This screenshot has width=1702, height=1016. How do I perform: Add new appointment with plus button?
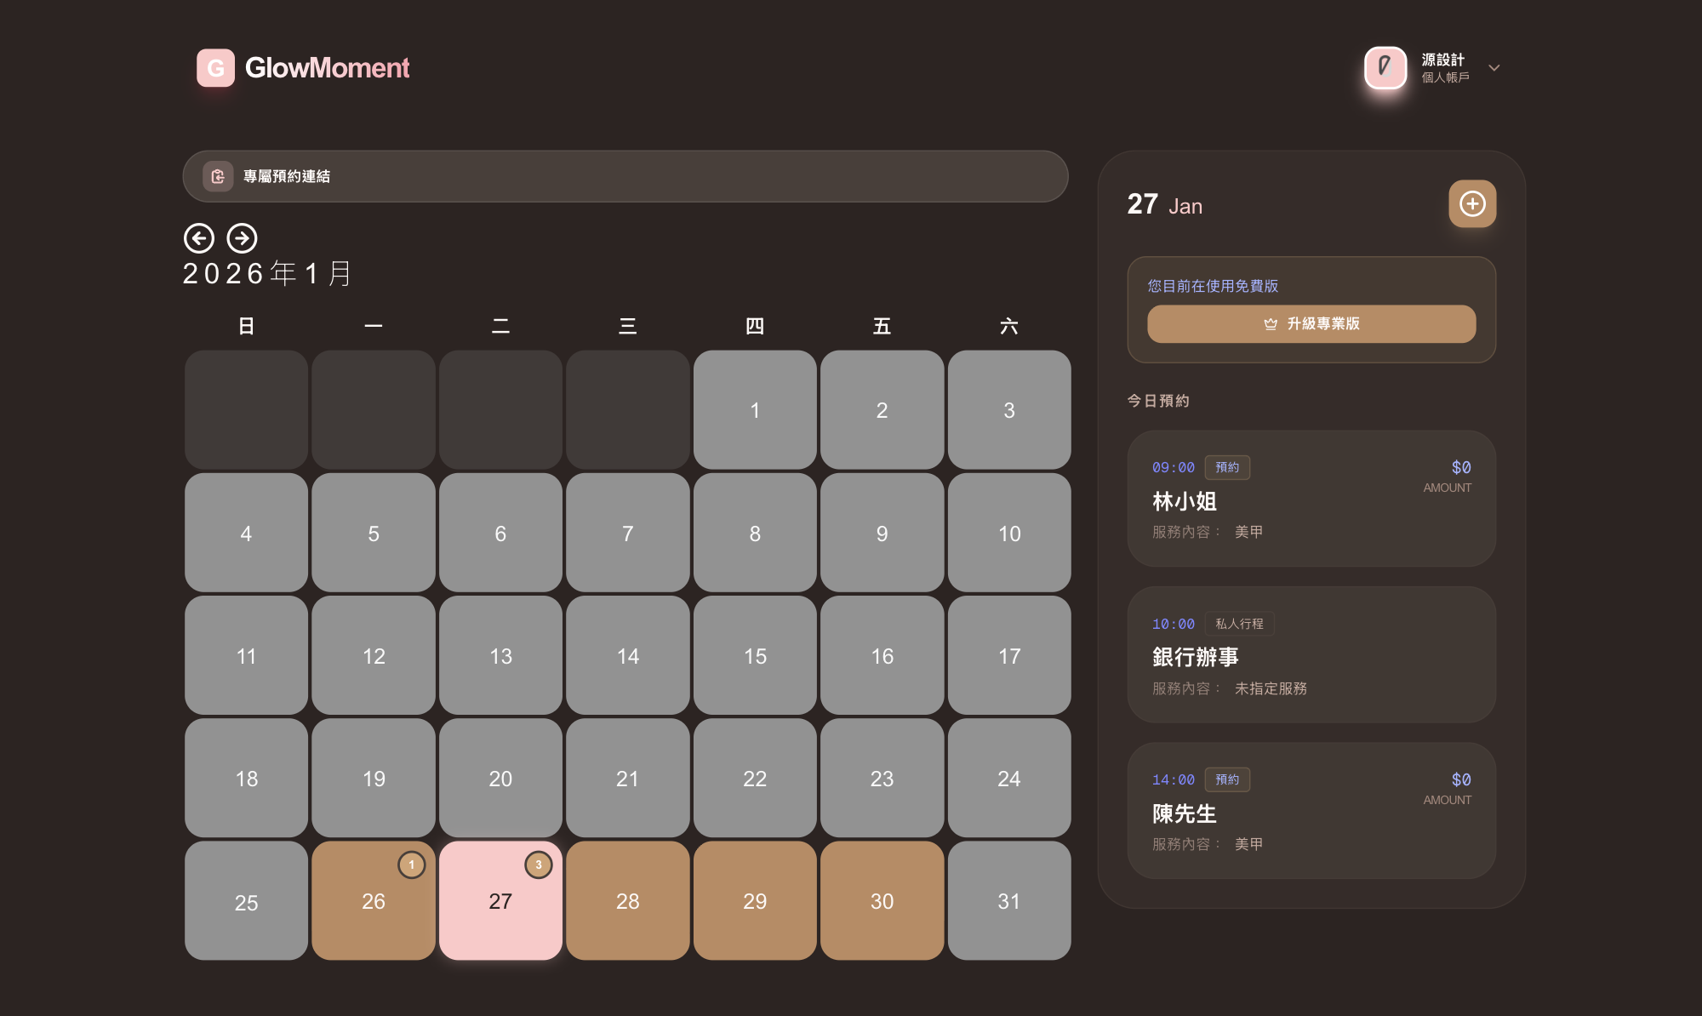pyautogui.click(x=1472, y=204)
